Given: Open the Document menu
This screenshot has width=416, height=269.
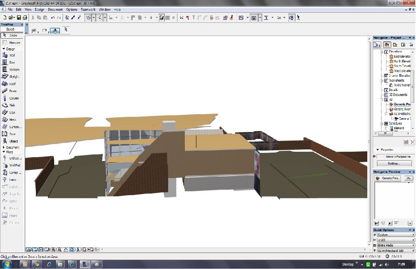Looking at the screenshot, I should (55, 9).
